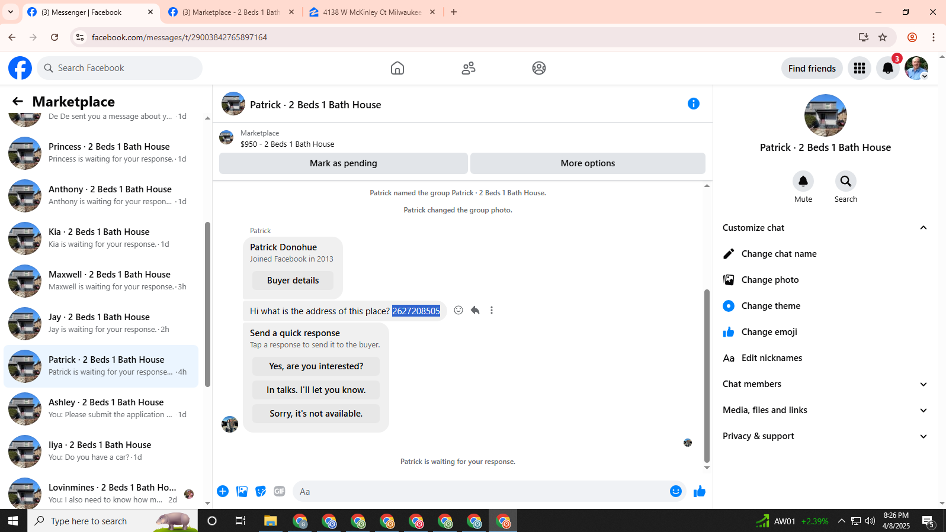Go to Facebook home feed icon
This screenshot has width=946, height=532.
(397, 68)
